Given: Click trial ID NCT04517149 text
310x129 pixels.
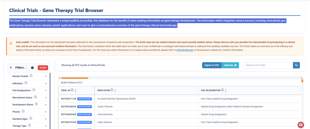Looking at the screenshot, I should click(x=68, y=99).
